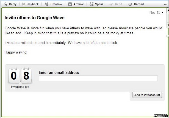
Task: Mark the wave as Unread
Action: (136, 4)
